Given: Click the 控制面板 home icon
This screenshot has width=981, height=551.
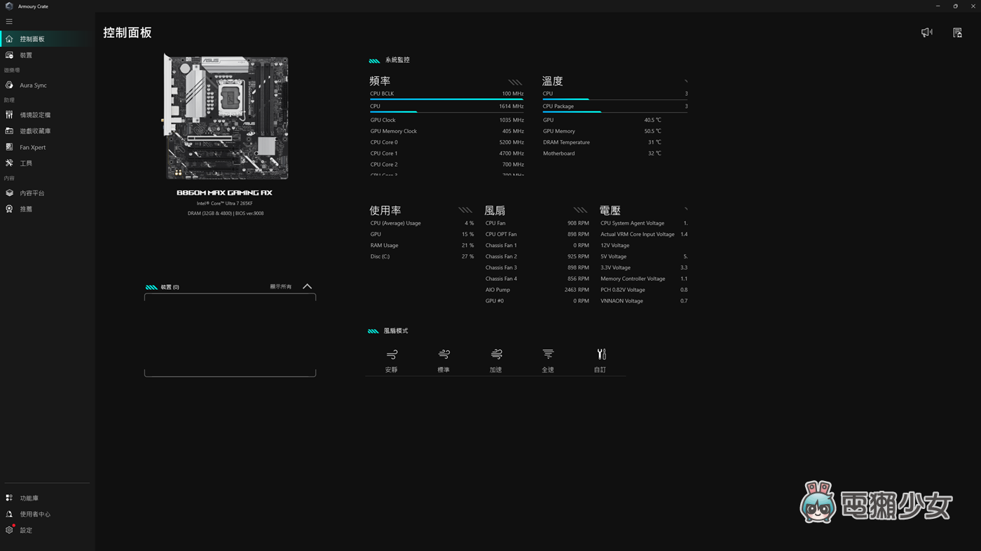Looking at the screenshot, I should 9,39.
